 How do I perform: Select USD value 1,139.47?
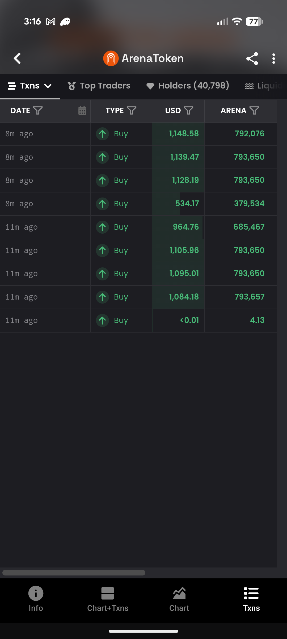click(184, 157)
